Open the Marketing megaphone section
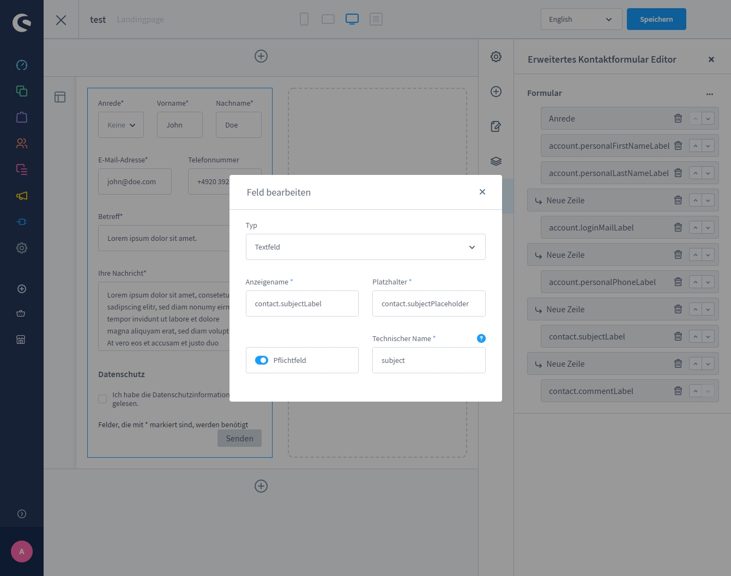 [x=22, y=196]
